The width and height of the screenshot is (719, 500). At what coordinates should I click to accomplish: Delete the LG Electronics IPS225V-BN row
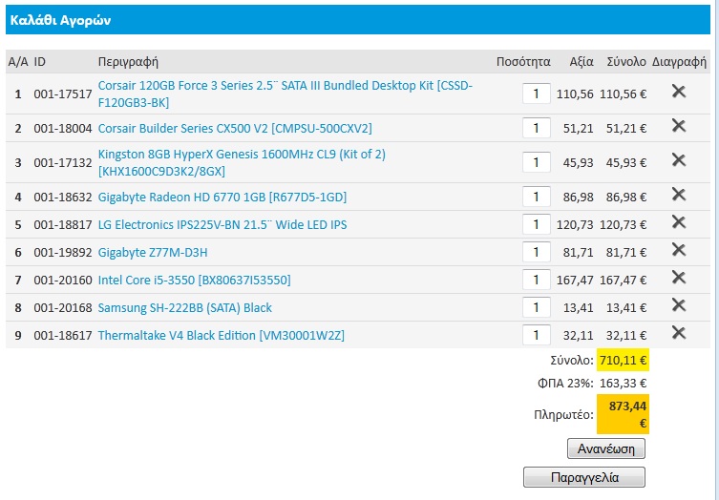[x=679, y=222]
